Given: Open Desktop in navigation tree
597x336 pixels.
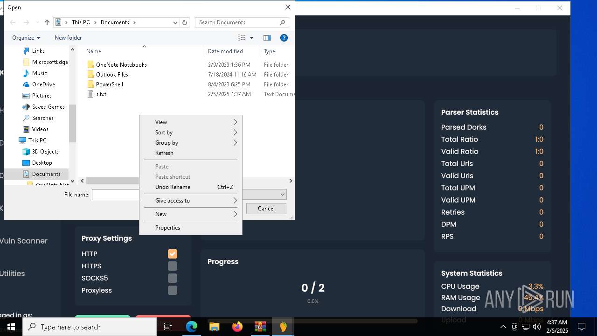Looking at the screenshot, I should 42,163.
